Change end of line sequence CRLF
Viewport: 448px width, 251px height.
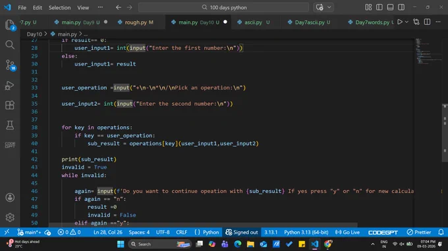181,232
